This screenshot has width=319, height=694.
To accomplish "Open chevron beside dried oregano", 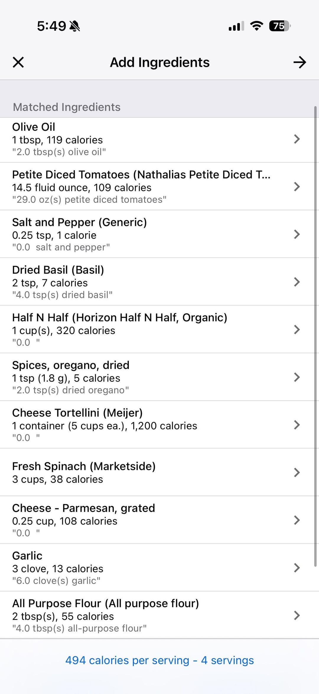I will pos(297,377).
